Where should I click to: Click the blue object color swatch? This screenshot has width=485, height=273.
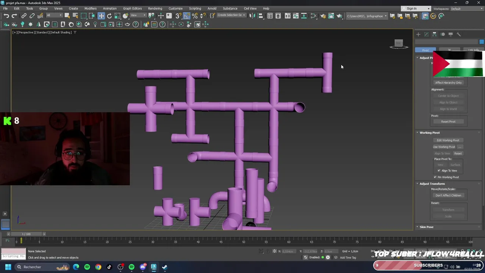(482, 42)
